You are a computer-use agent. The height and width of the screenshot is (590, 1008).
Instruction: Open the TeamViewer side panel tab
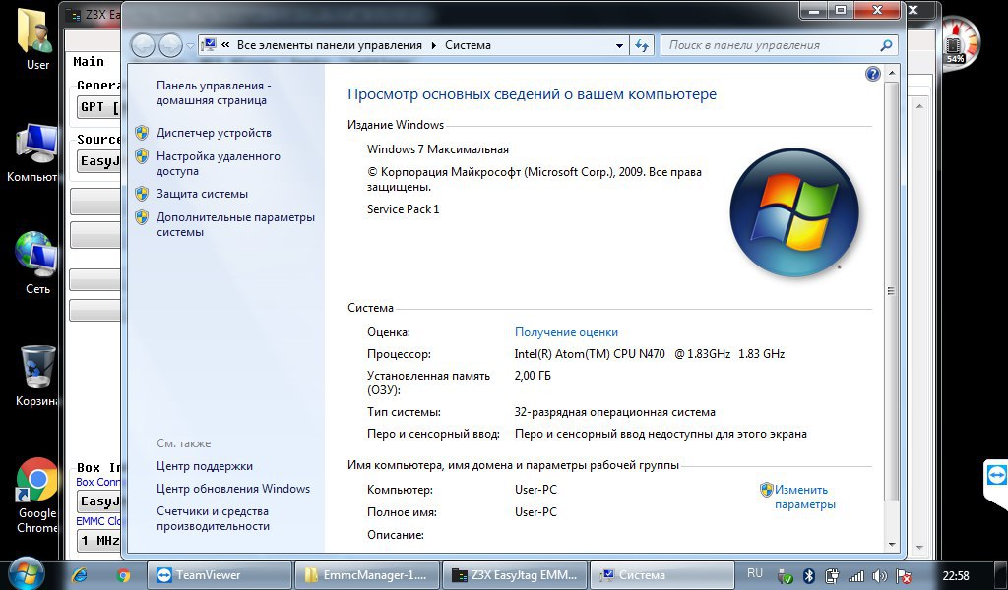tap(996, 477)
